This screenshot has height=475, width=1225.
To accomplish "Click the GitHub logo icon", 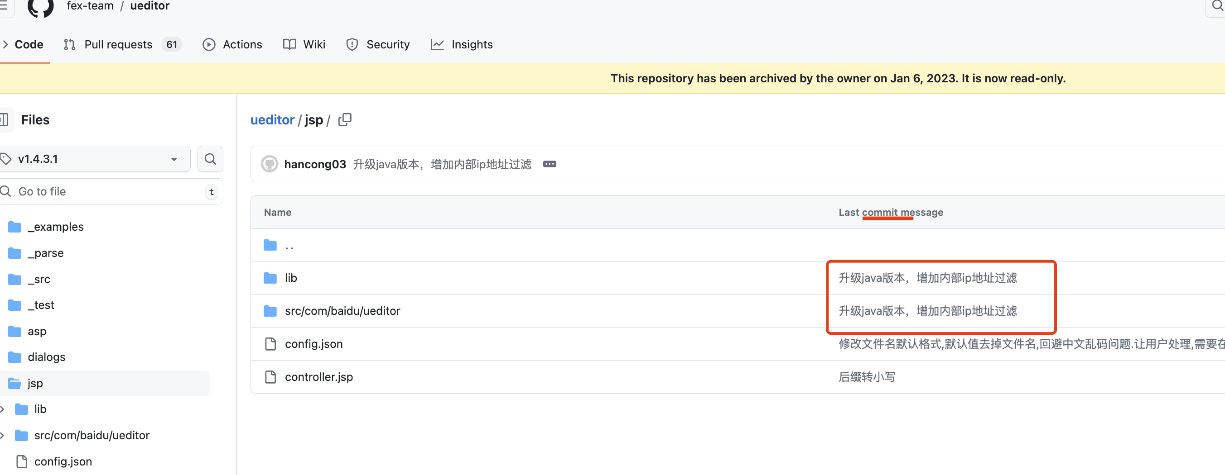I will [x=40, y=7].
